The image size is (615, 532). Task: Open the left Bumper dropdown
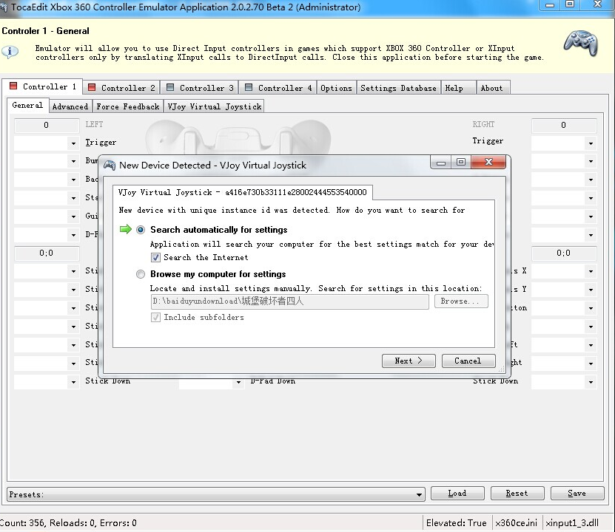73,161
